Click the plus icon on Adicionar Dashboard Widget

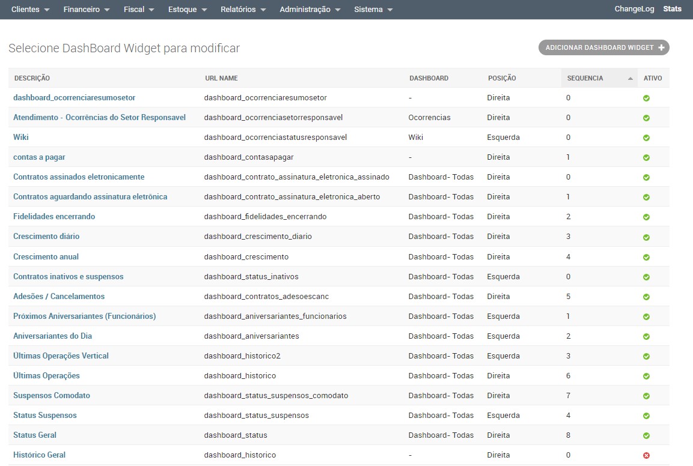[661, 47]
